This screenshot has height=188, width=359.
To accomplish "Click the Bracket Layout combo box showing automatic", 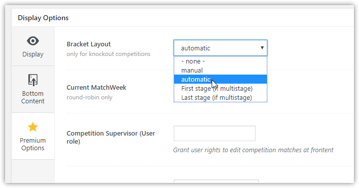I will (220, 48).
